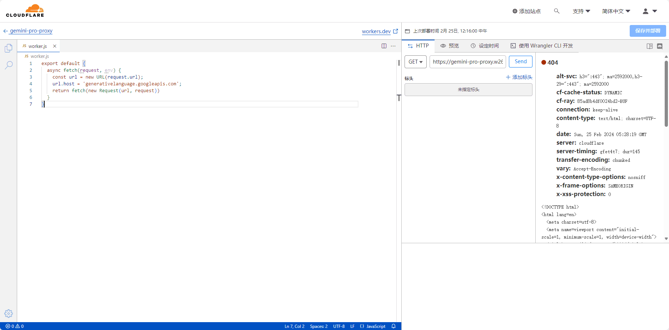
Task: Switch to the 预览 preview tab
Action: coord(450,46)
